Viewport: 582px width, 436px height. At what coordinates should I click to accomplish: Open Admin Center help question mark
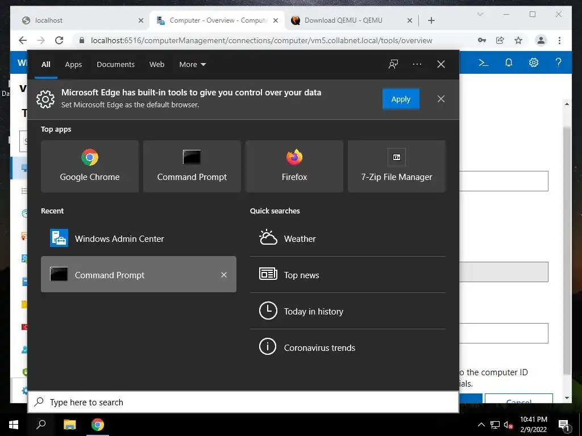pos(558,62)
